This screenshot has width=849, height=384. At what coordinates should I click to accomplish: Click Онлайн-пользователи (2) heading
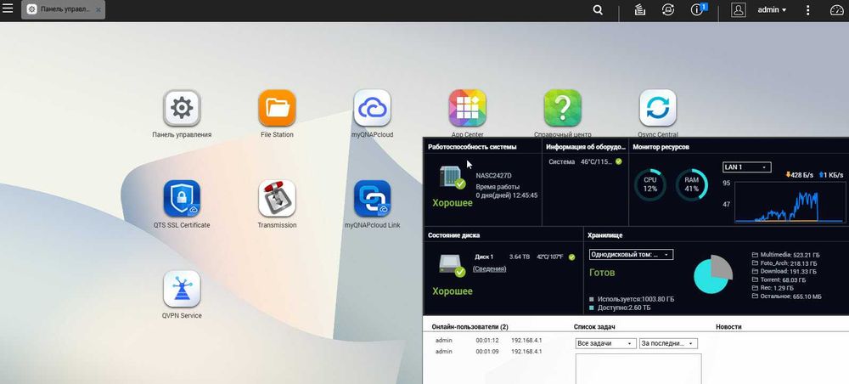tap(470, 326)
